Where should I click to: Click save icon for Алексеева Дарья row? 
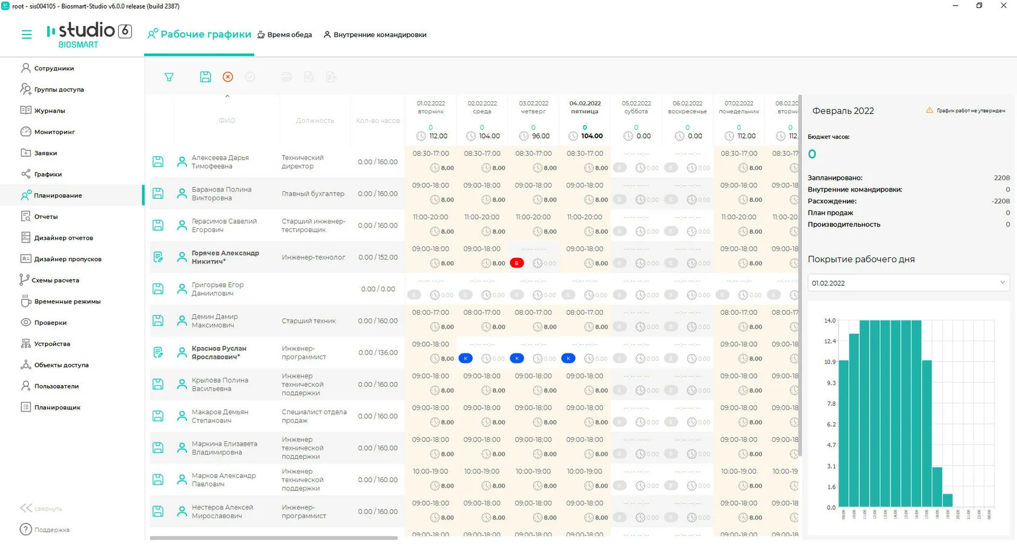pos(158,162)
